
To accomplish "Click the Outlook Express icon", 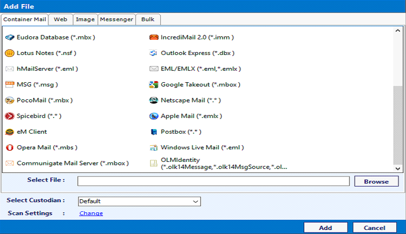I will pos(154,53).
